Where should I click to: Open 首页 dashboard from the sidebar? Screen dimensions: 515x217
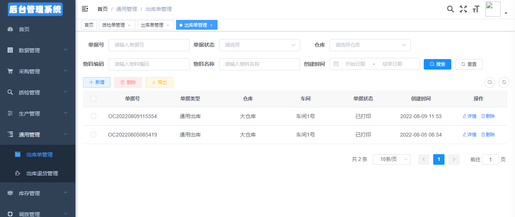[x=24, y=29]
